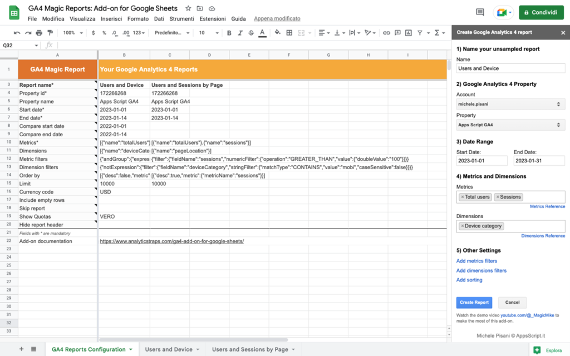570x356 pixels.
Task: Switch to the Users and Device sheet tab
Action: pos(173,349)
